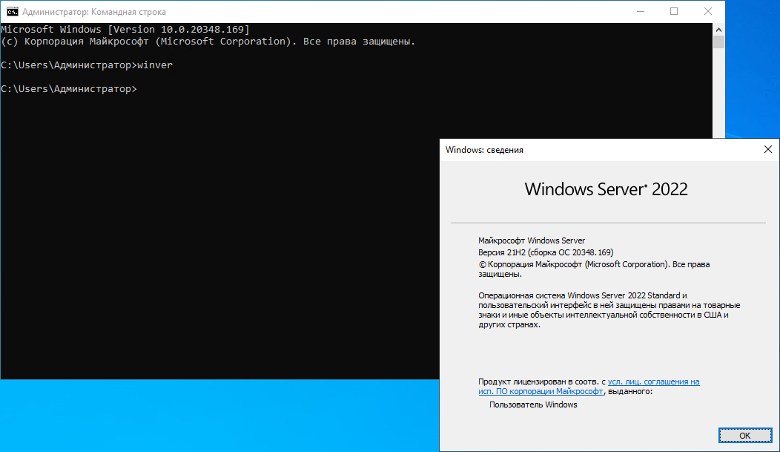Click the copyright line in the console

click(x=208, y=42)
